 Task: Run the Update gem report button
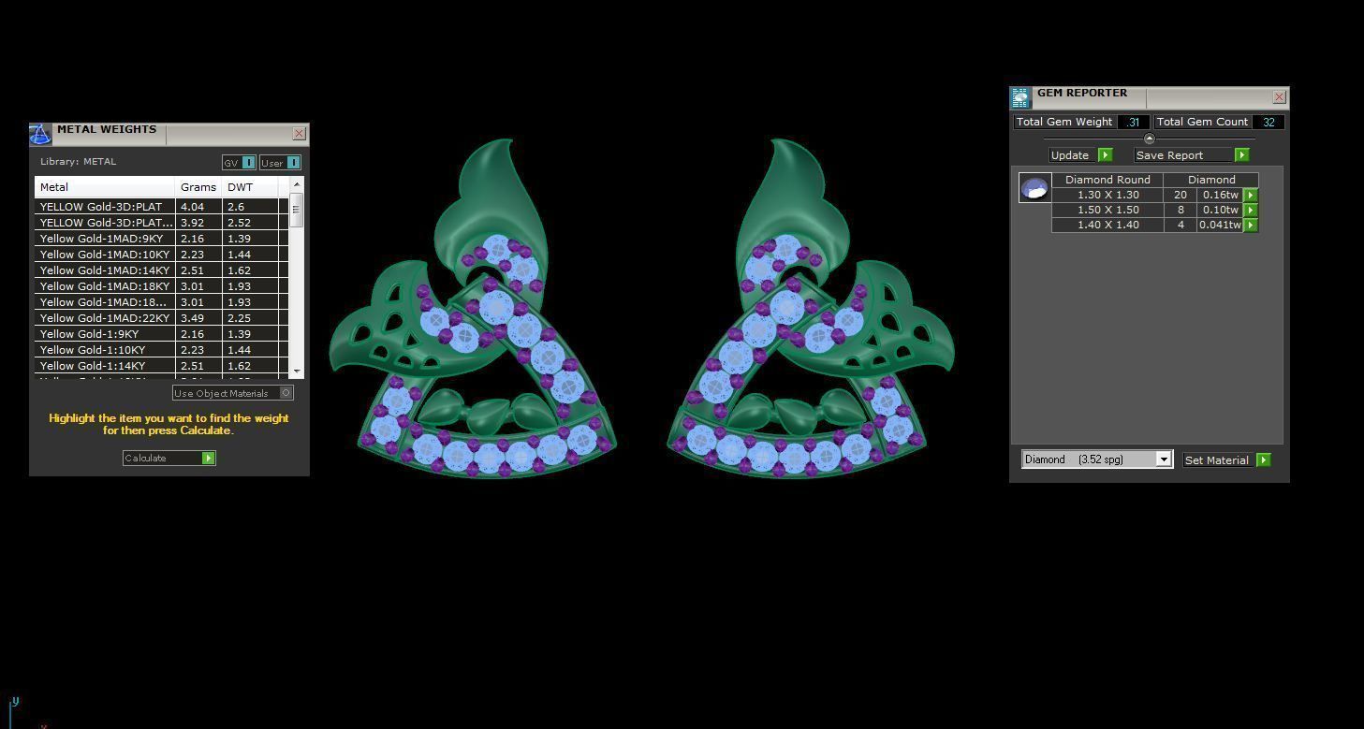[1080, 155]
